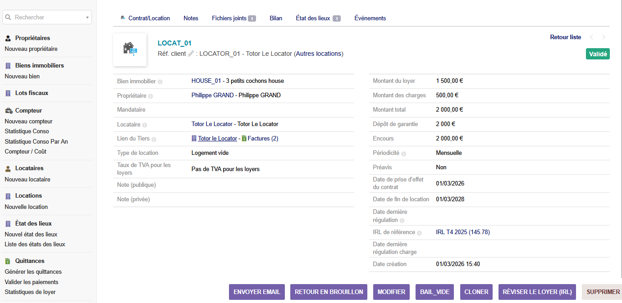The image size is (622, 303).
Task: Click the info icon next to Lien du Tiers
Action: pyautogui.click(x=154, y=139)
